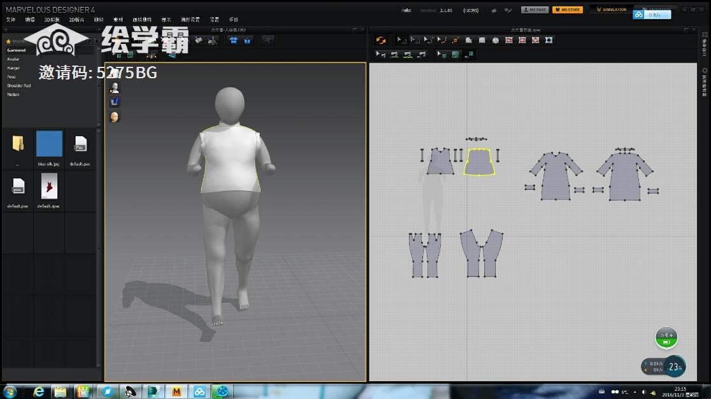The width and height of the screenshot is (711, 399).
Task: Select Shoulder Pad in the library list
Action: [18, 86]
